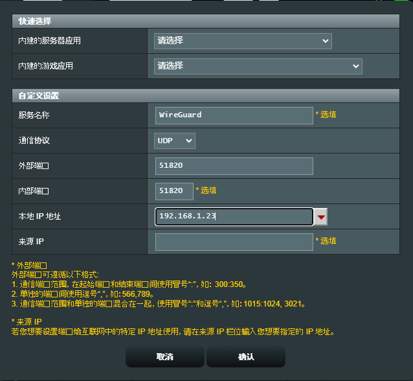
Task: Click the 来源 IP row label
Action: point(31,242)
